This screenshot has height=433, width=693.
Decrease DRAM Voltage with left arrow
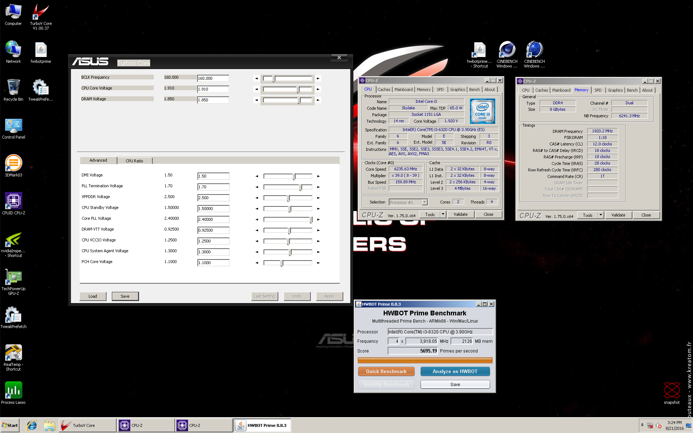pyautogui.click(x=256, y=100)
